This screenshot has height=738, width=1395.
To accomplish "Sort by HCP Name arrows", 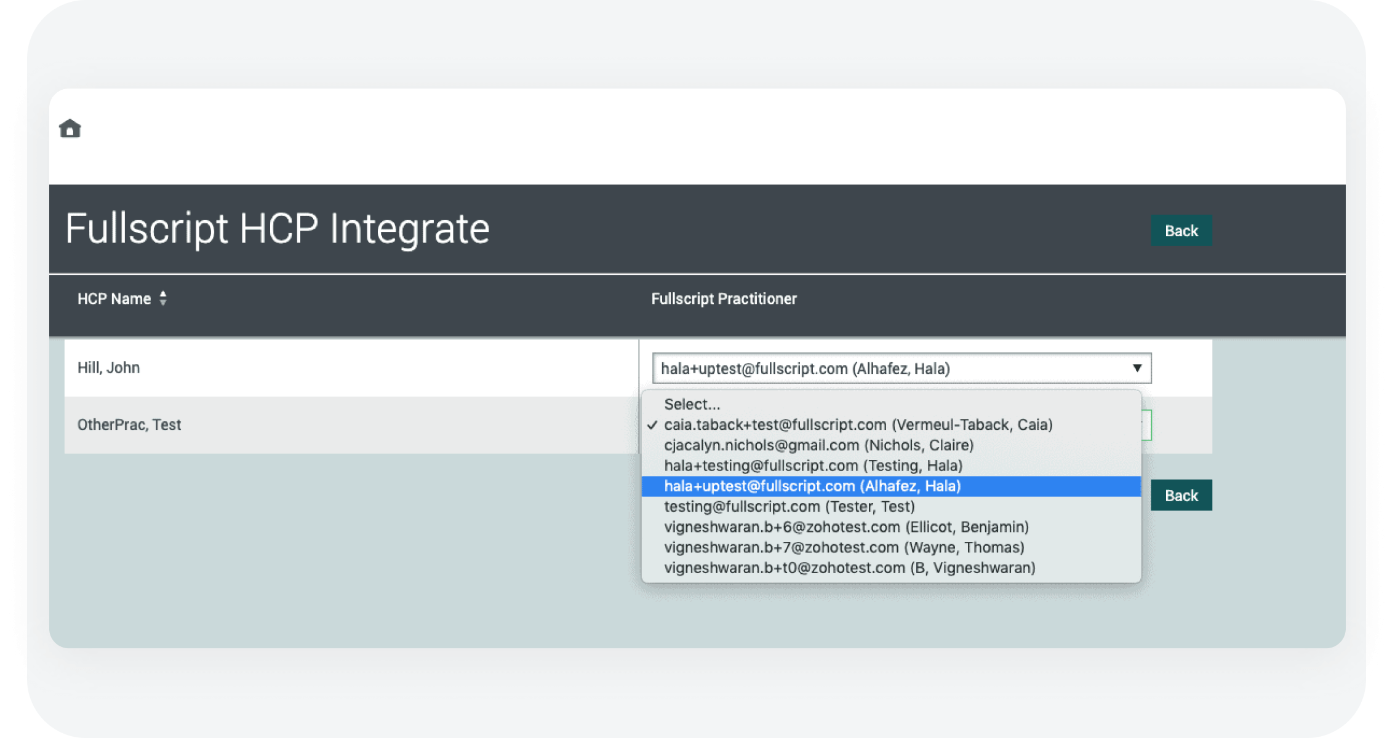I will pos(163,298).
